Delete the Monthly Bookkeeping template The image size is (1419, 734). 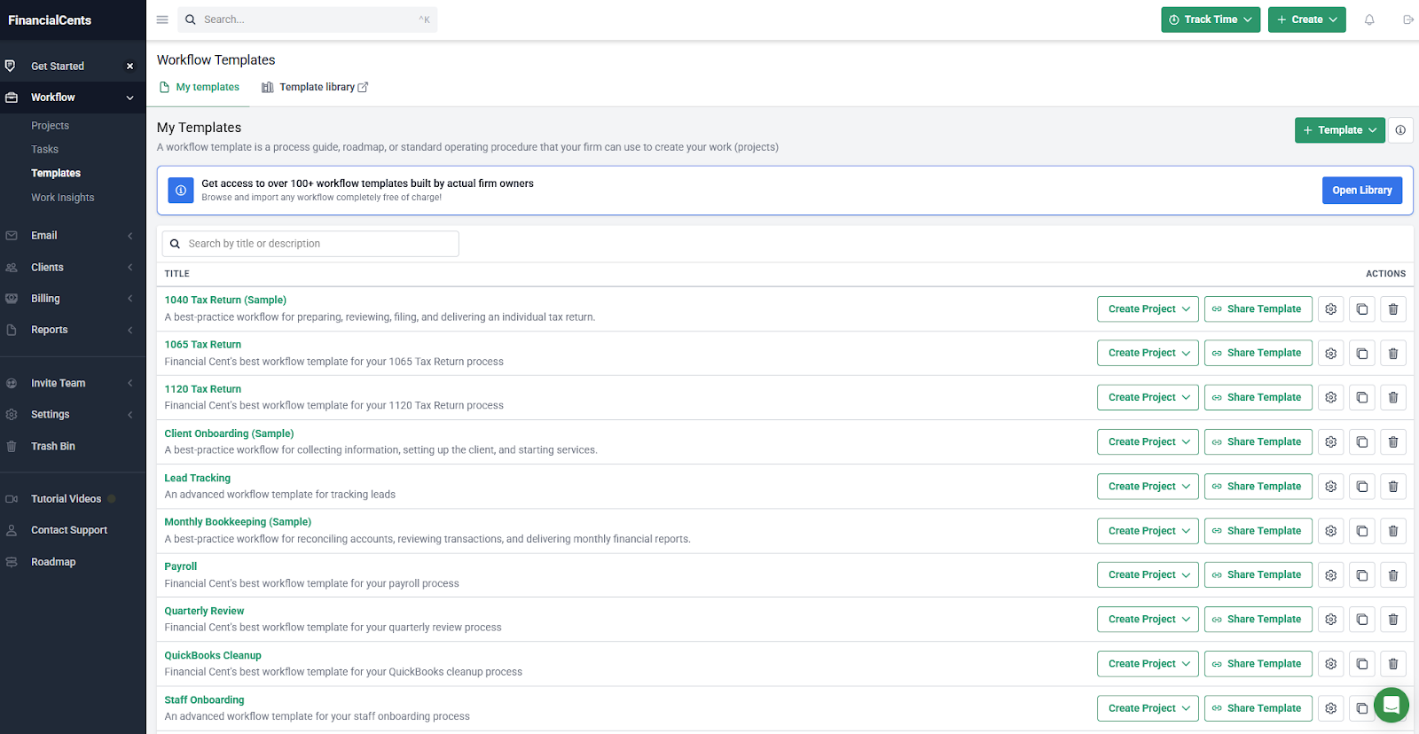[1392, 531]
